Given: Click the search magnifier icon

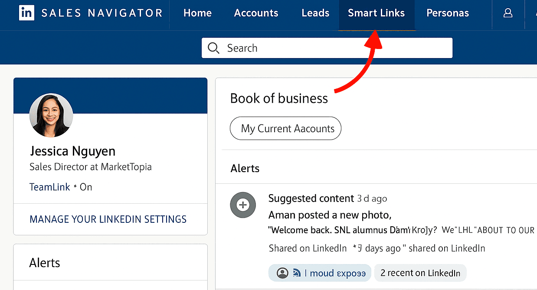Looking at the screenshot, I should point(213,48).
